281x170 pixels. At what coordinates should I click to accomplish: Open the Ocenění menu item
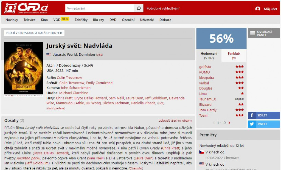tap(128, 20)
